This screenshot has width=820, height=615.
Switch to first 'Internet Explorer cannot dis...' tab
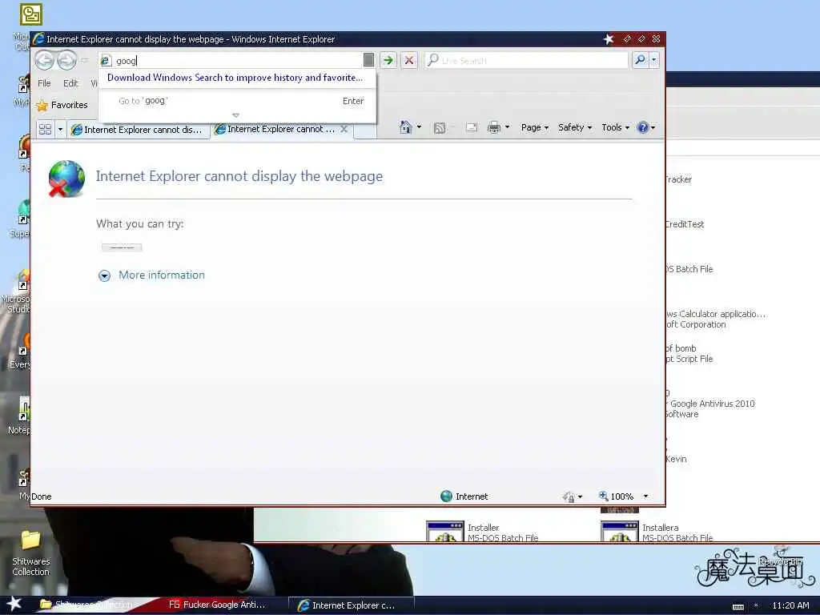[138, 130]
